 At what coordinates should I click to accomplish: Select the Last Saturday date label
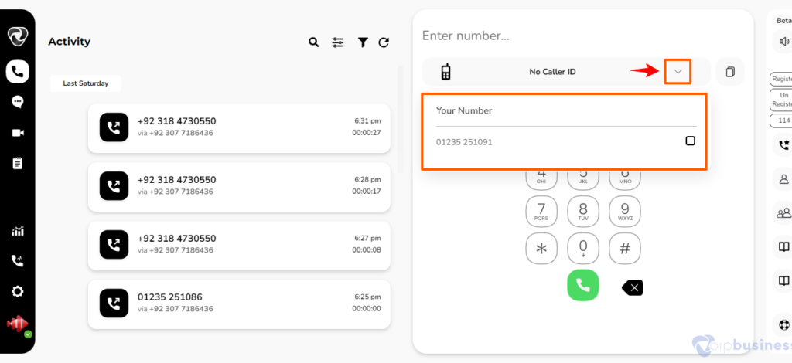pyautogui.click(x=85, y=83)
